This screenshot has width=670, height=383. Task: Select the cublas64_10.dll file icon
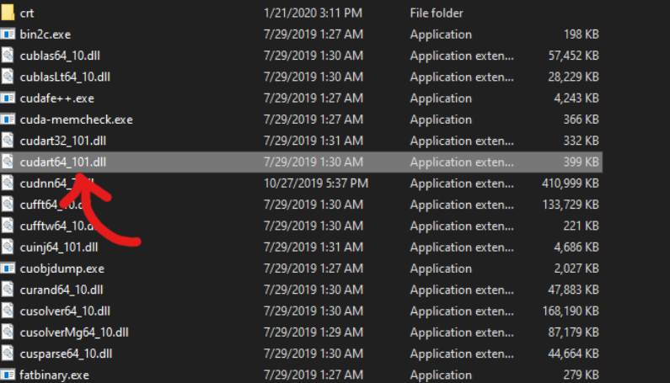point(8,56)
